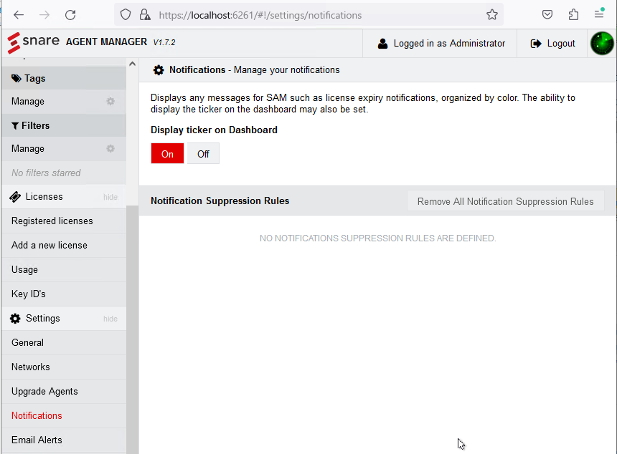Click the Snare logo

pyautogui.click(x=34, y=43)
